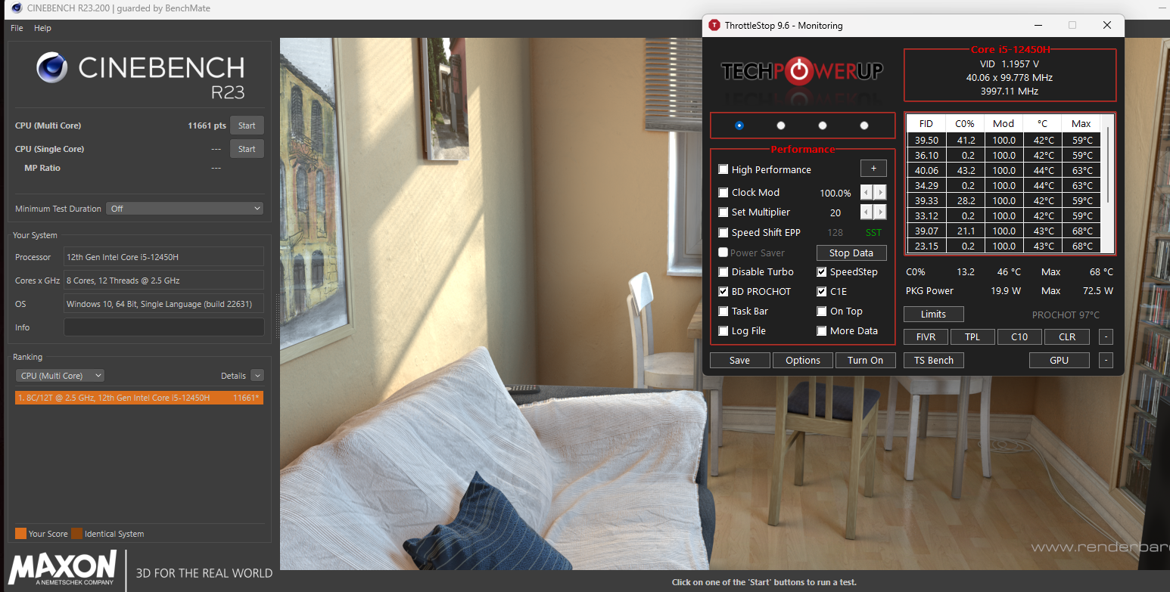Image resolution: width=1170 pixels, height=592 pixels.
Task: Open the TPL settings
Action: pyautogui.click(x=972, y=337)
